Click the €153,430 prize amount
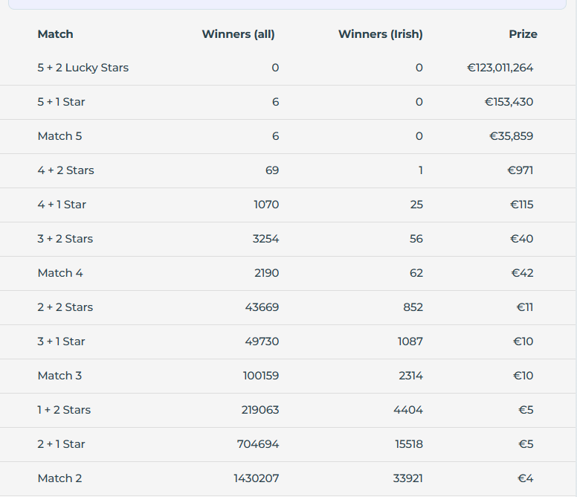The width and height of the screenshot is (577, 497). coord(509,102)
